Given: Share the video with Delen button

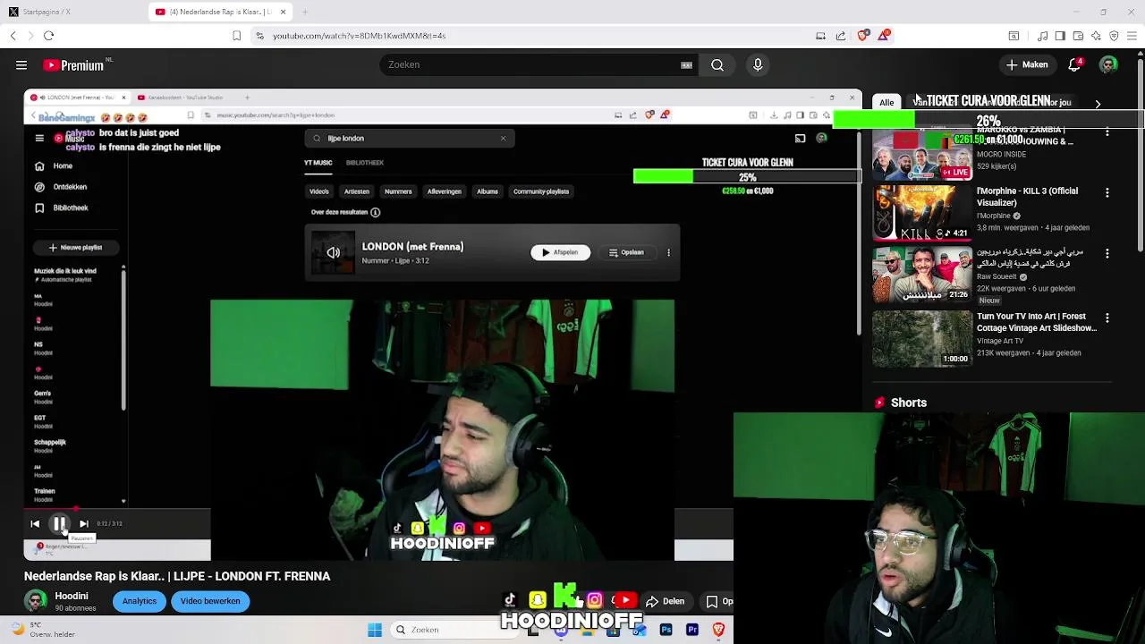Looking at the screenshot, I should (666, 601).
